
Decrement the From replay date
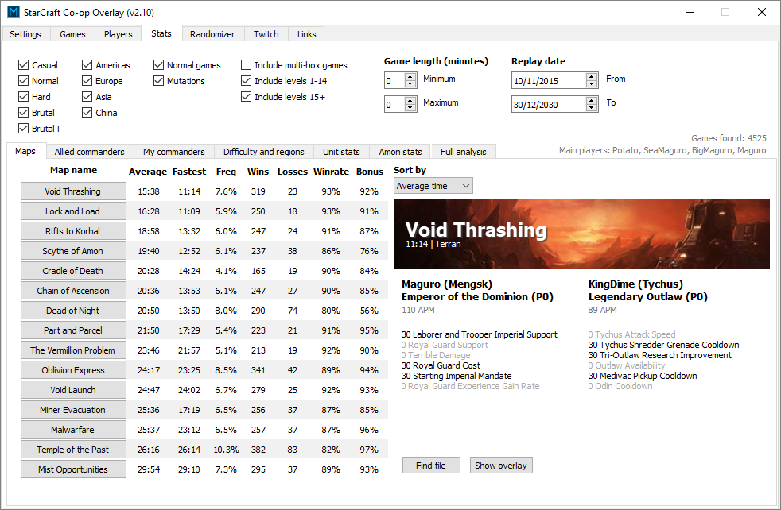pos(592,84)
